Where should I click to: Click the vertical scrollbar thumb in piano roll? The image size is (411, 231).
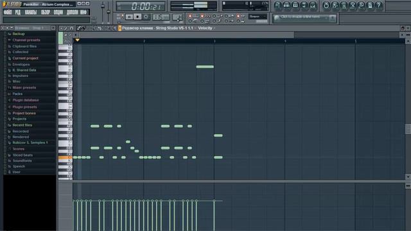(408, 129)
